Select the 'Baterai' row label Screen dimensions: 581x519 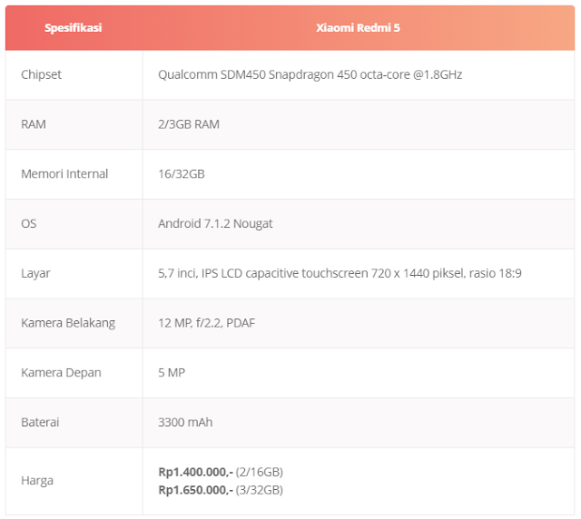[x=40, y=422]
